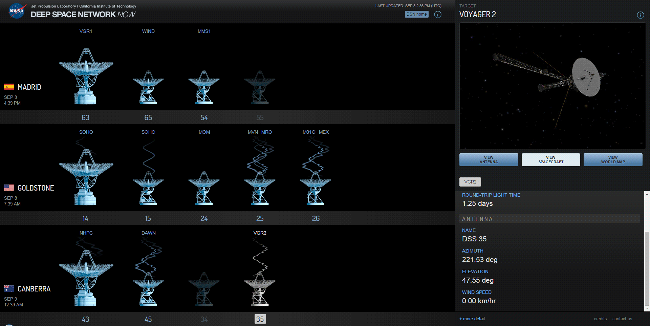
Task: Click the US flag beside Goldstone
Action: pyautogui.click(x=9, y=188)
